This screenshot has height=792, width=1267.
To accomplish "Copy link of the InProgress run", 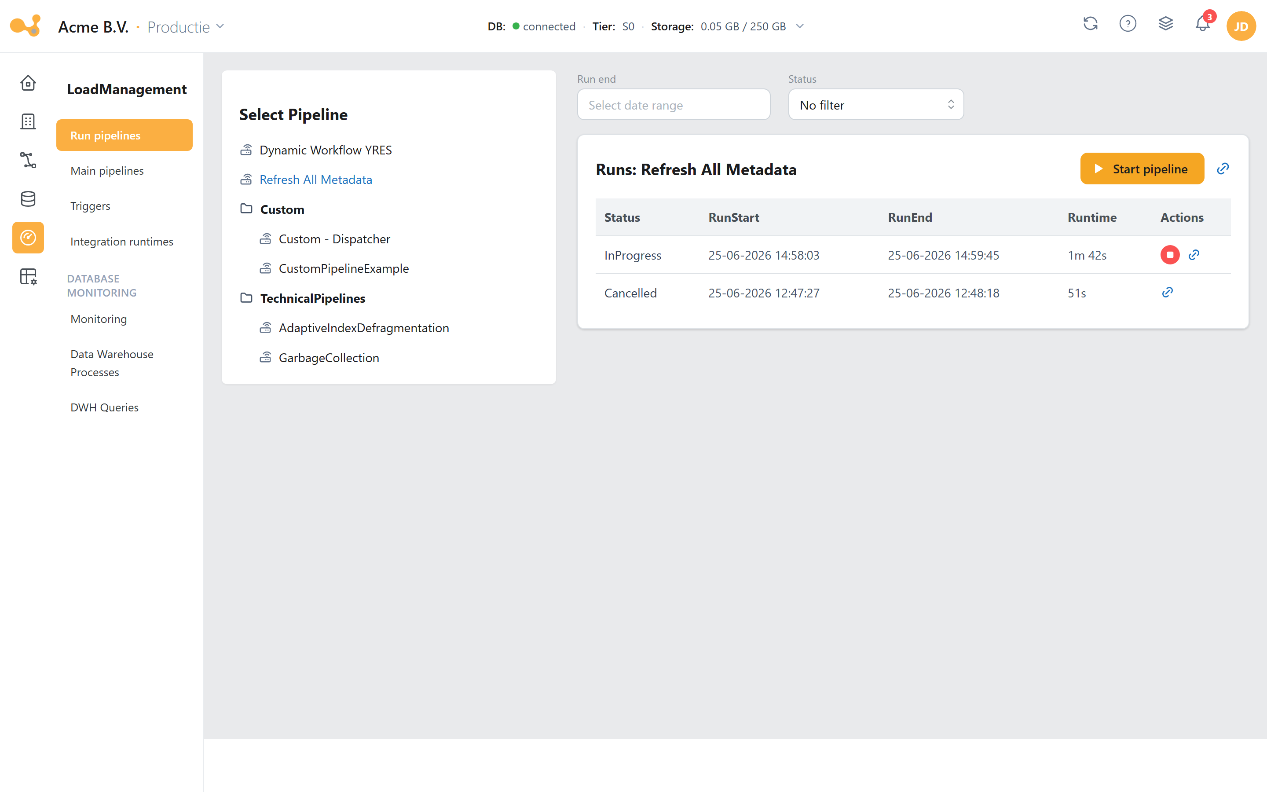I will 1194,255.
